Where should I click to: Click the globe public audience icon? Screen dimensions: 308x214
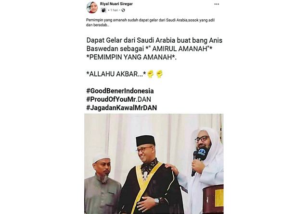123,10
